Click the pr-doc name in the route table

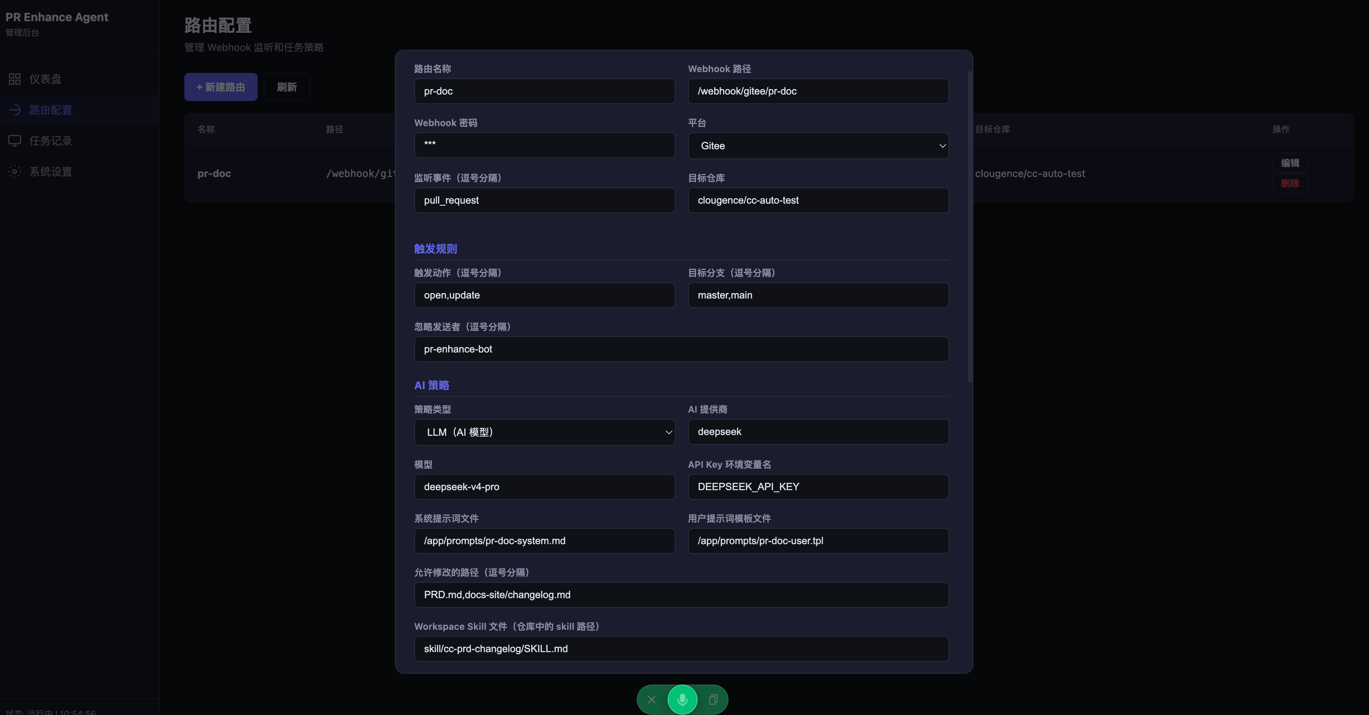214,173
